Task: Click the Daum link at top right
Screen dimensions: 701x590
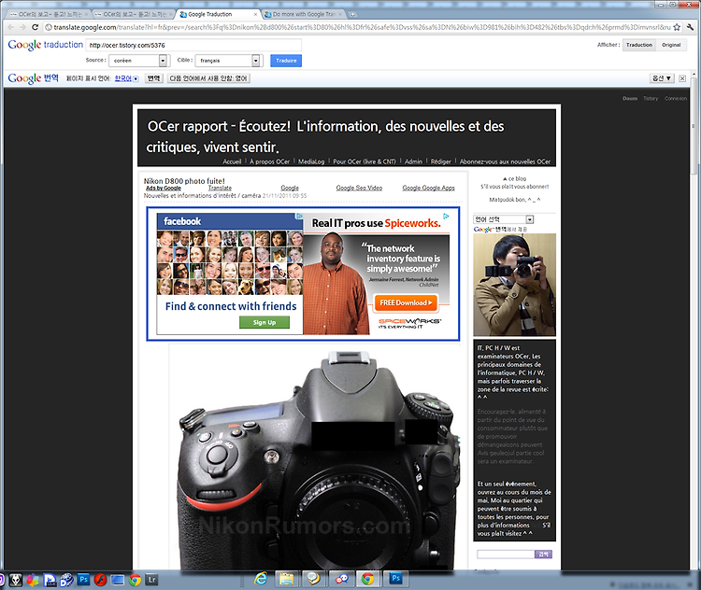Action: point(630,98)
